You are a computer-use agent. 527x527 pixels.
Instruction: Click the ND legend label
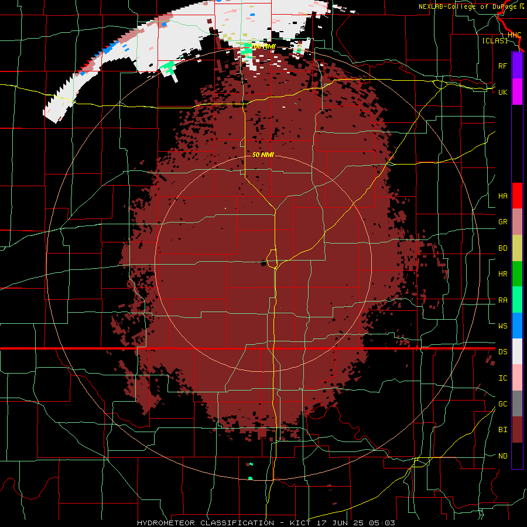click(x=502, y=456)
